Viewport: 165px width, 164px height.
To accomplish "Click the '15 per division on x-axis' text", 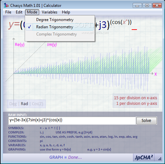I will 135,98.
